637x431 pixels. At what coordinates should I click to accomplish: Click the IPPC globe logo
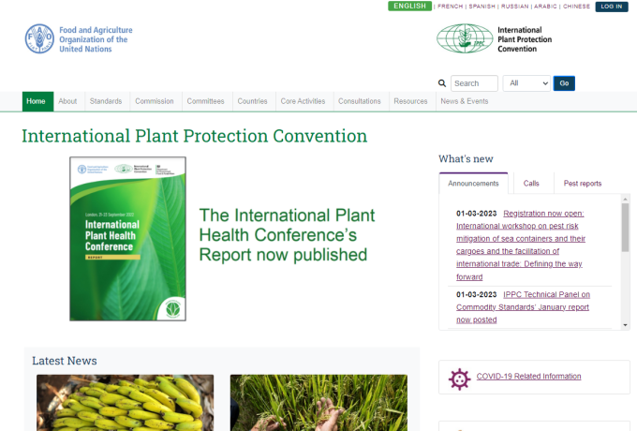465,38
